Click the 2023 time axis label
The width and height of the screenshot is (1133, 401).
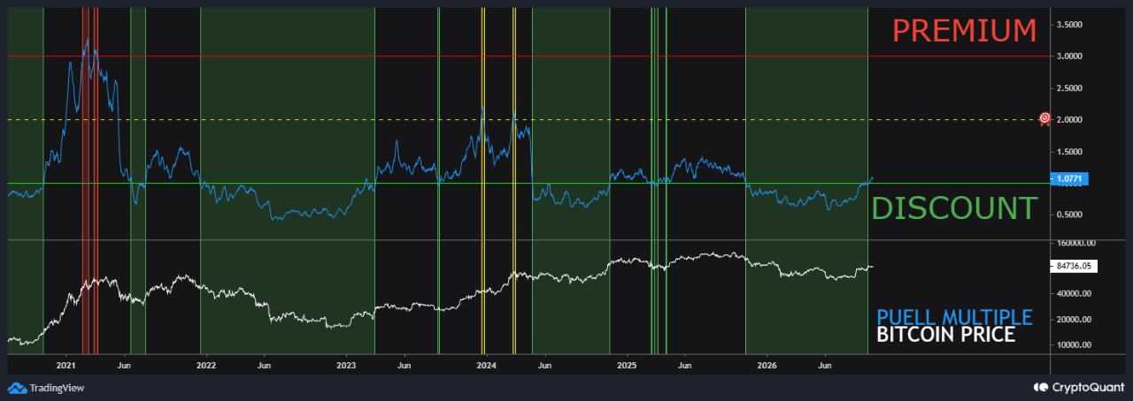tap(346, 364)
